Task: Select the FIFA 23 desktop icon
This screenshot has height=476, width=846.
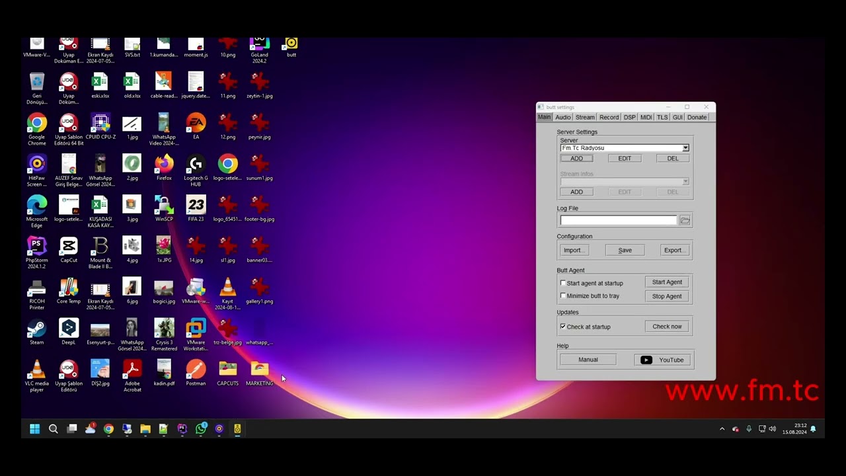Action: 196,209
